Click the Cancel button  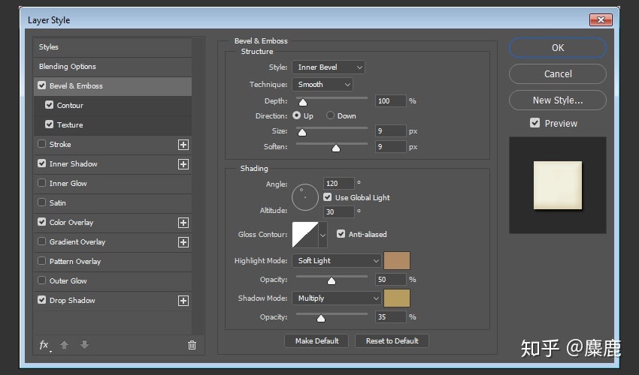point(558,74)
